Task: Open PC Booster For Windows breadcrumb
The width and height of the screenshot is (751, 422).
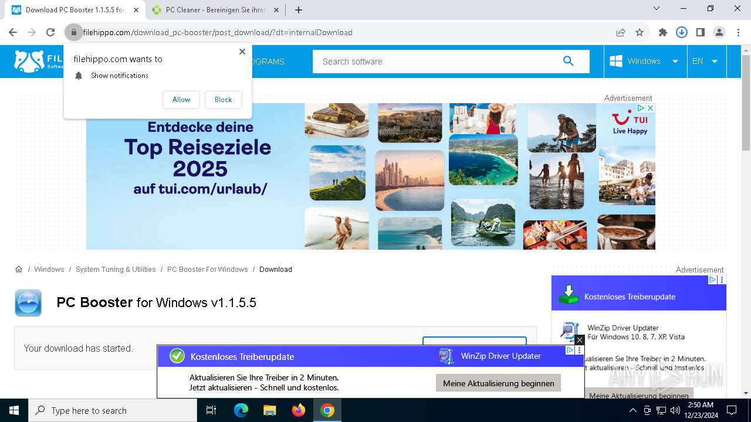Action: [x=208, y=270]
